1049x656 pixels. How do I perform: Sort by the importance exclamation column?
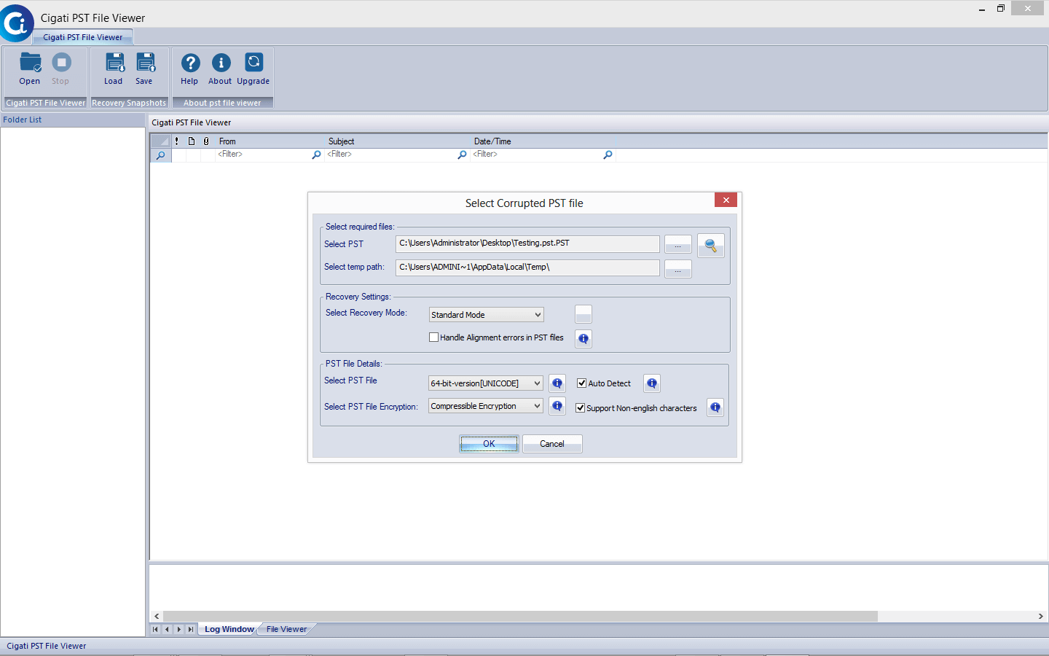point(177,141)
